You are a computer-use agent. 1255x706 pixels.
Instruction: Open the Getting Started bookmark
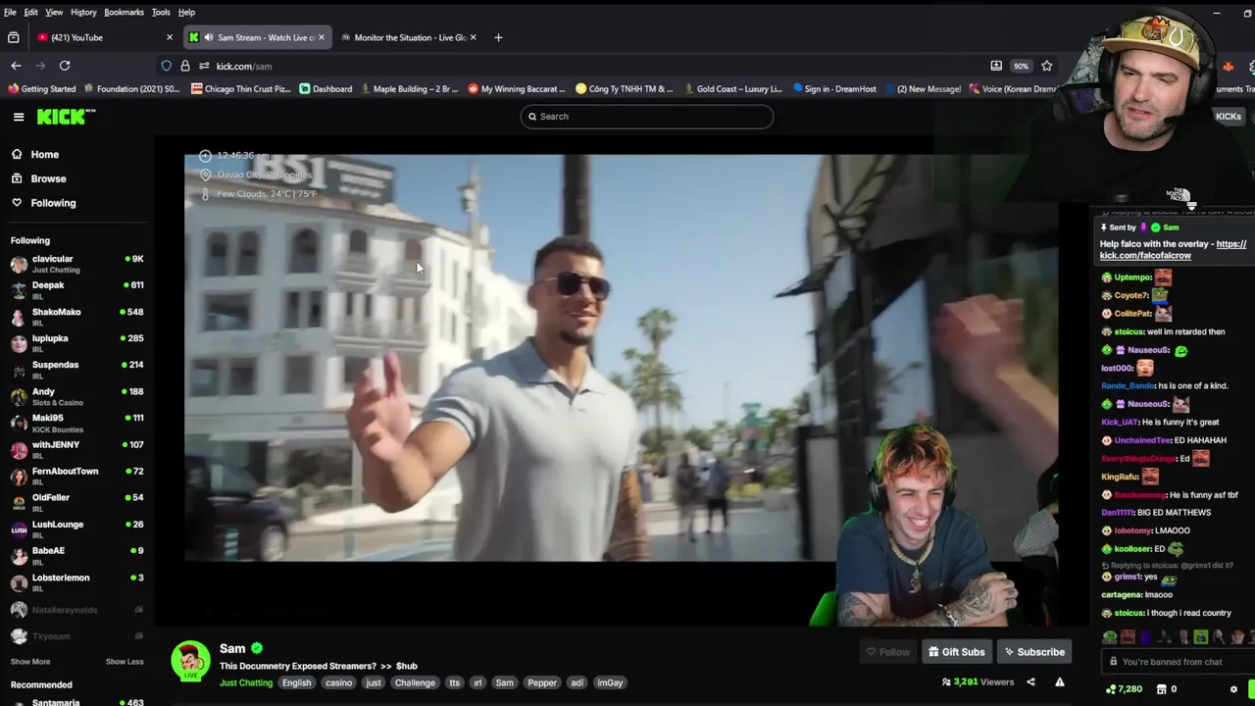click(41, 89)
